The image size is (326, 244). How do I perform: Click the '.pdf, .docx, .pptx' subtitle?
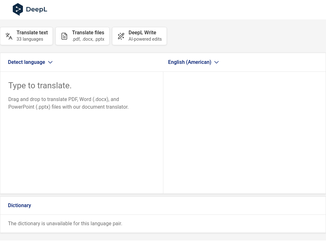[88, 39]
